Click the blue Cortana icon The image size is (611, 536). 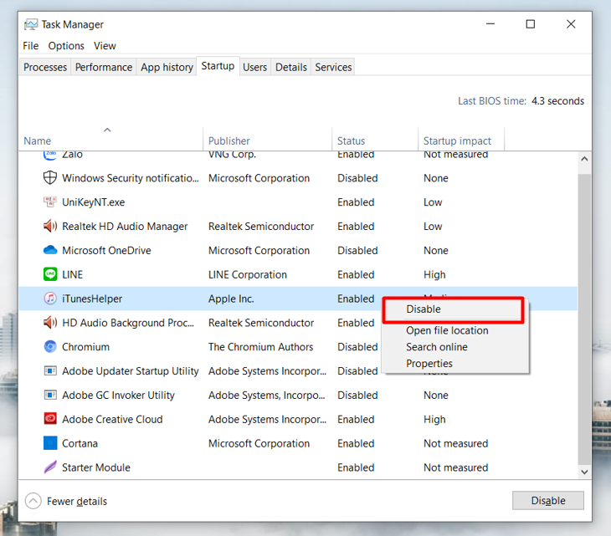[x=50, y=443]
